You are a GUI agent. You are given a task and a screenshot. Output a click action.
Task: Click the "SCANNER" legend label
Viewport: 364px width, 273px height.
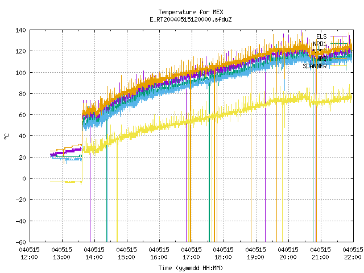click(x=315, y=66)
